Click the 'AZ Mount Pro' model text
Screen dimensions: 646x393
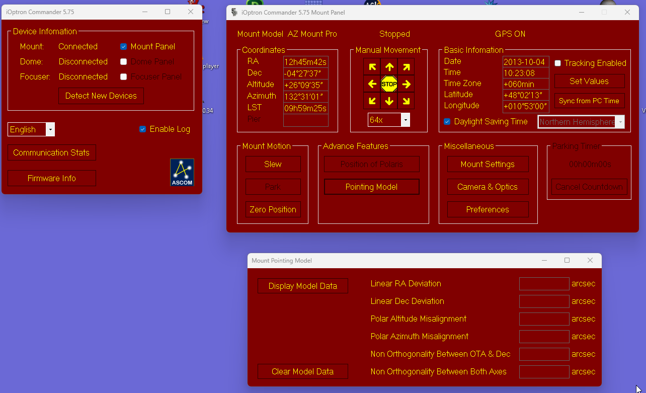point(312,34)
